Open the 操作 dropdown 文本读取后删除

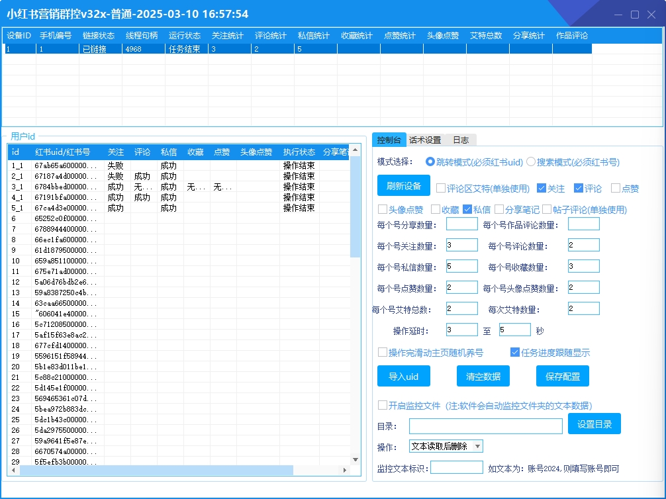tap(446, 446)
